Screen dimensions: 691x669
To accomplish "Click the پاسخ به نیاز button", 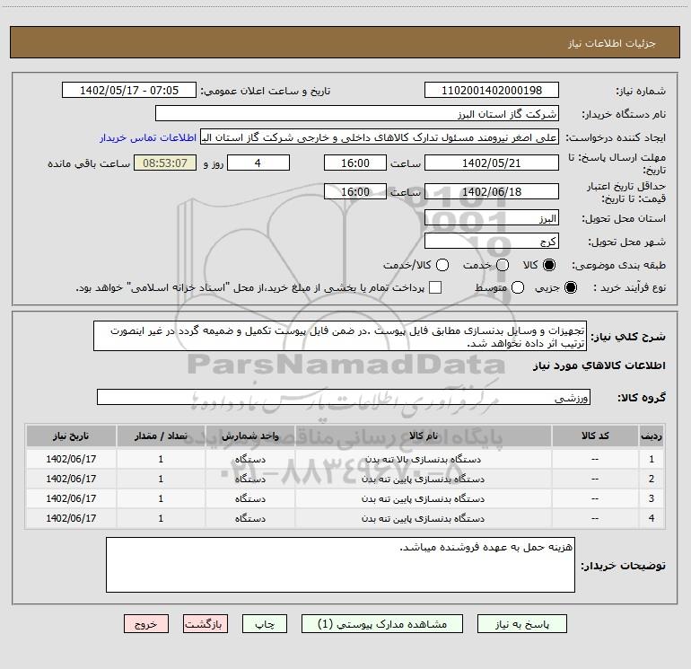I will point(521,624).
